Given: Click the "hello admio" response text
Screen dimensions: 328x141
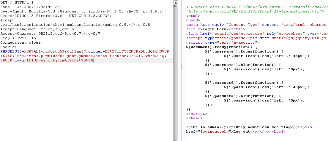Looking at the screenshot, I should tap(206, 127).
